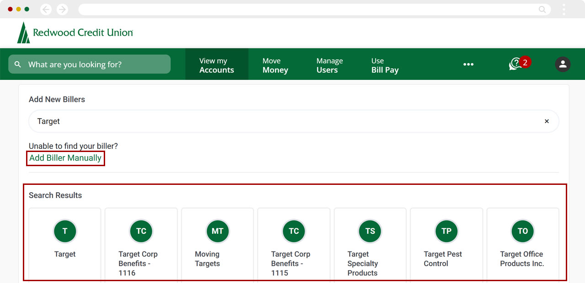The width and height of the screenshot is (585, 283).
Task: Click Add Biller Manually link
Action: pyautogui.click(x=65, y=158)
